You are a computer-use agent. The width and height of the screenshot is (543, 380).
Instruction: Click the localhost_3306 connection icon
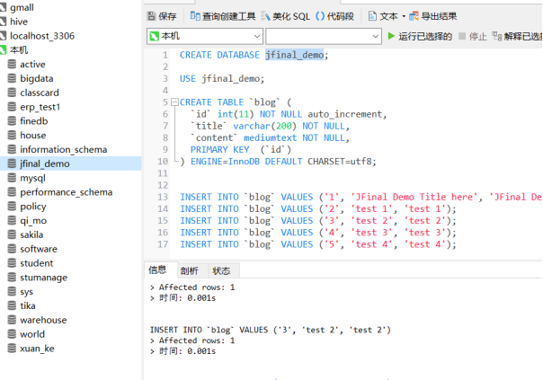click(3, 36)
